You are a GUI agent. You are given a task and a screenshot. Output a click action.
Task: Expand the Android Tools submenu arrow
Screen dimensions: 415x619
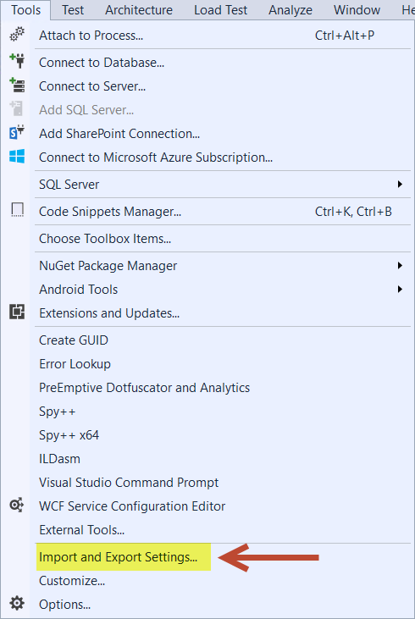[x=400, y=290]
